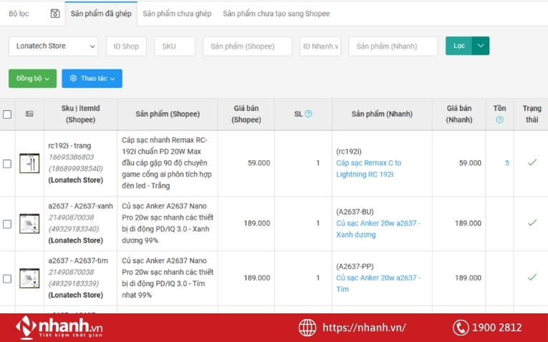Viewport: 548px width, 342px height.
Task: Click the image column header icon
Action: point(29,114)
